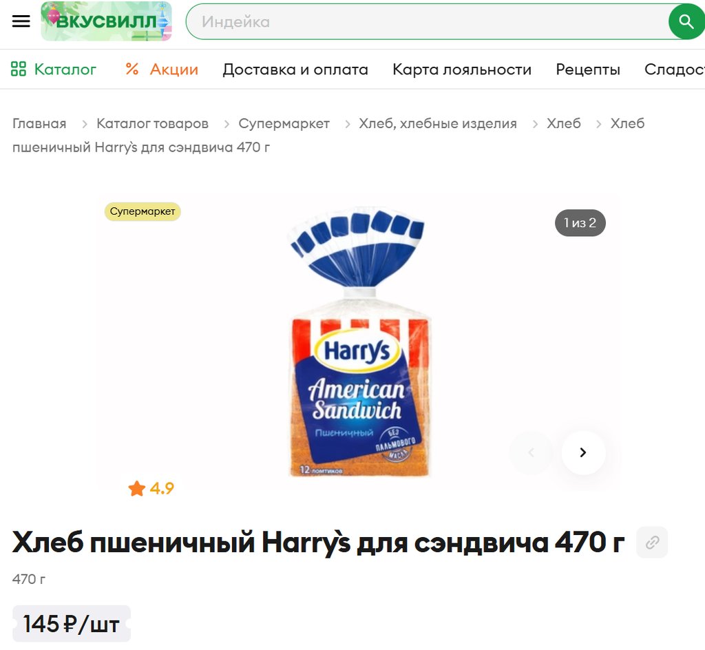
Task: Go to the Рецепты section
Action: pos(588,70)
